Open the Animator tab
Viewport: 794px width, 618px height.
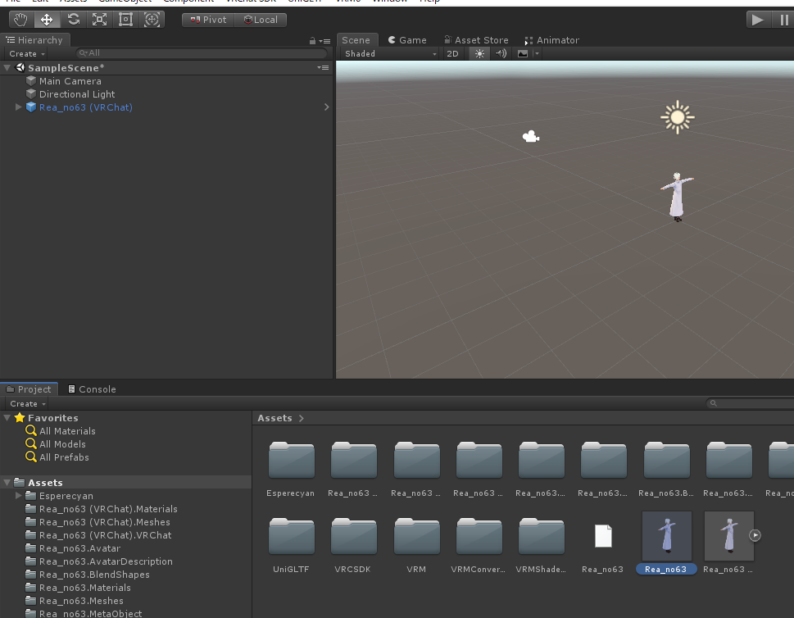[552, 40]
